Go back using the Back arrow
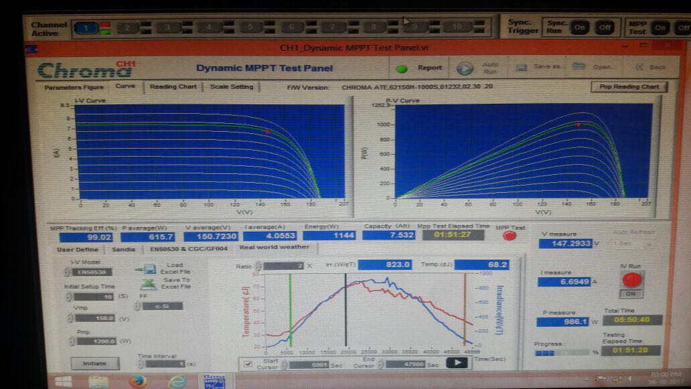691x389 pixels. (x=639, y=67)
